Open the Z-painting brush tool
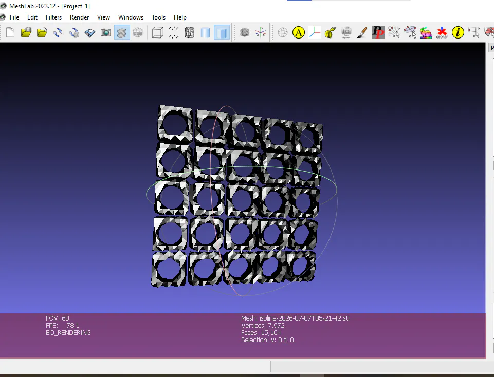 [362, 32]
